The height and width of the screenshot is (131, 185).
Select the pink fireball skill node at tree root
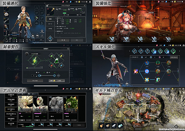click(136, 71)
